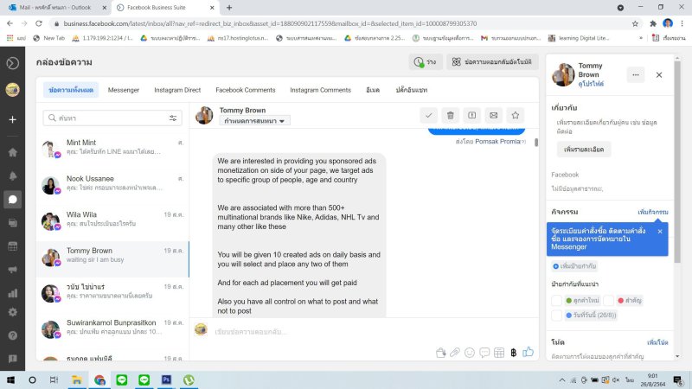692x389 pixels.
Task: Delete the conversation with trash icon
Action: pyautogui.click(x=450, y=115)
